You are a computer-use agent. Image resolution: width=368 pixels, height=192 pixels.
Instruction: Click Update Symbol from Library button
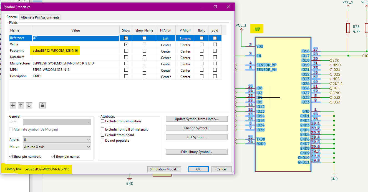click(x=196, y=119)
